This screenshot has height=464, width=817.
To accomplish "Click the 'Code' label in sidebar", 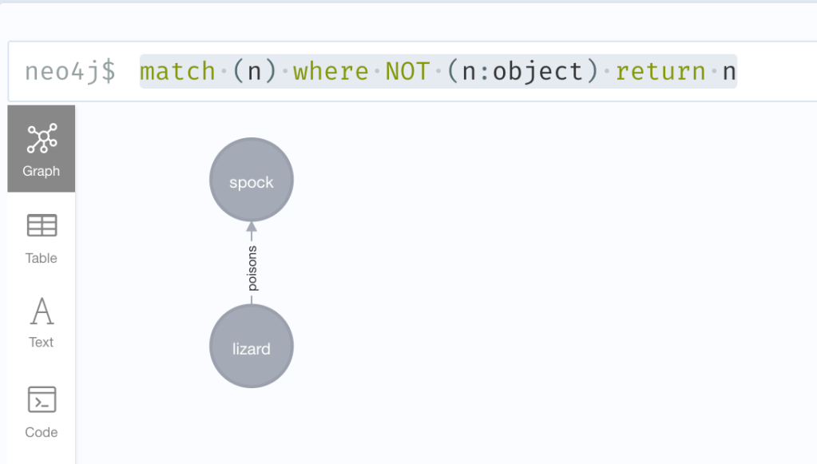I will tap(42, 432).
